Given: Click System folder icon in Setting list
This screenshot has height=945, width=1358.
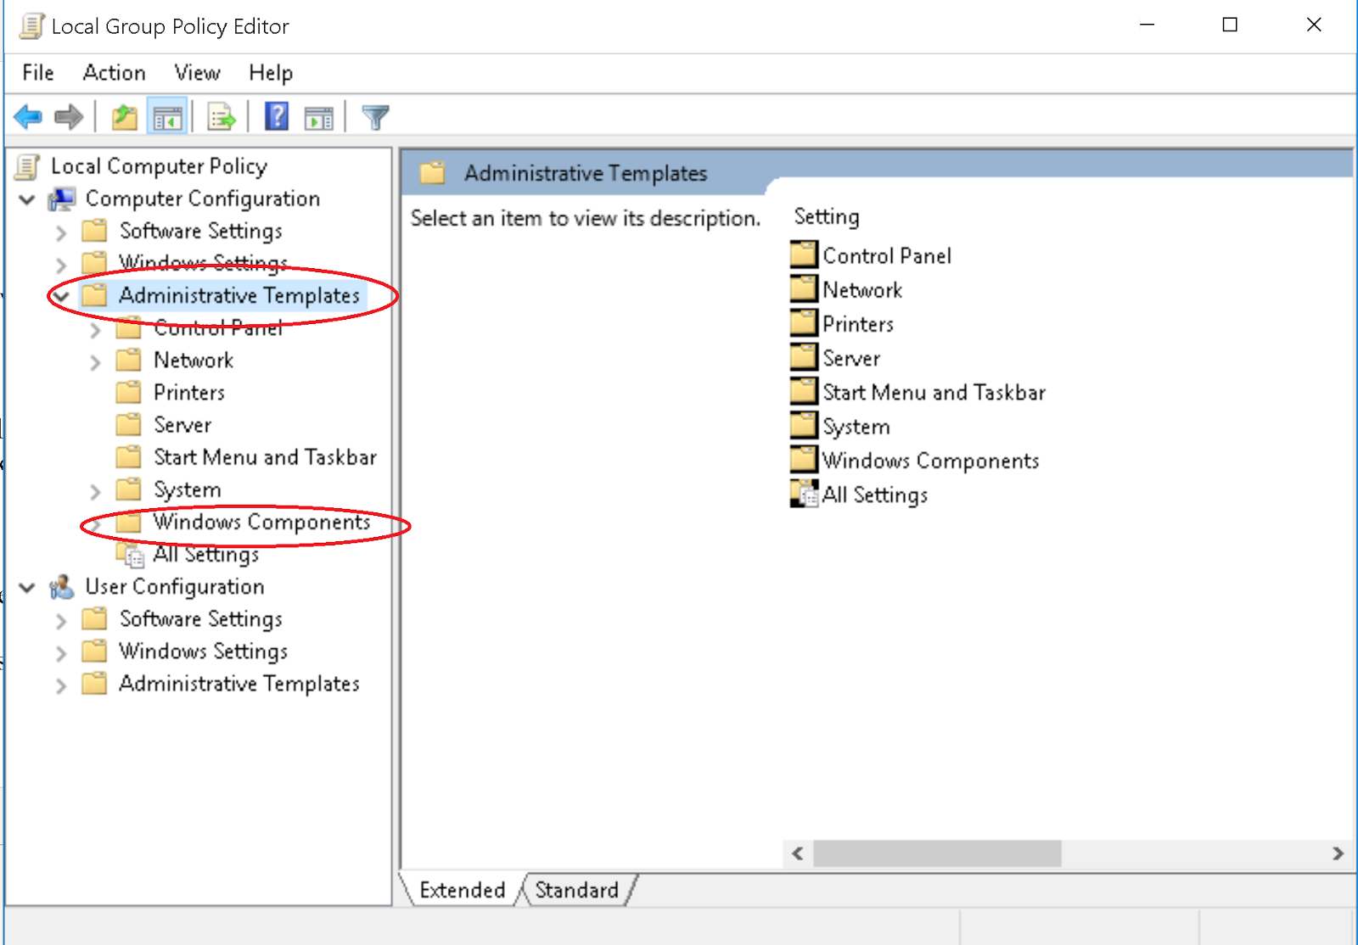Looking at the screenshot, I should (x=803, y=425).
